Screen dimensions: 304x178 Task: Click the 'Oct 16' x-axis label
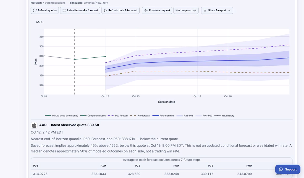coord(228,96)
